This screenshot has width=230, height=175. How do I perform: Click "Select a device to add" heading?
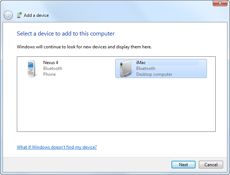point(66,34)
